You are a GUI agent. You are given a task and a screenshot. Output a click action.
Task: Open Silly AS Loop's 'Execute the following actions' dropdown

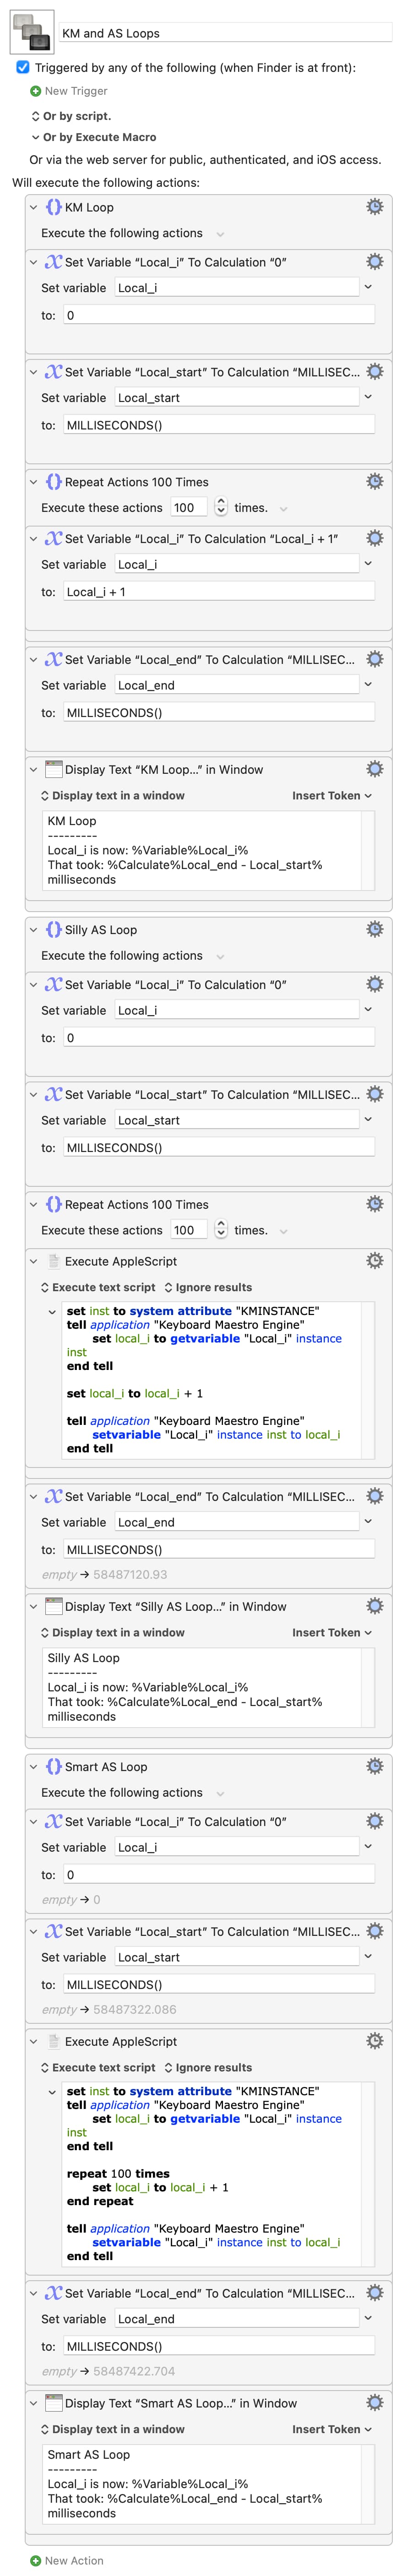(220, 956)
